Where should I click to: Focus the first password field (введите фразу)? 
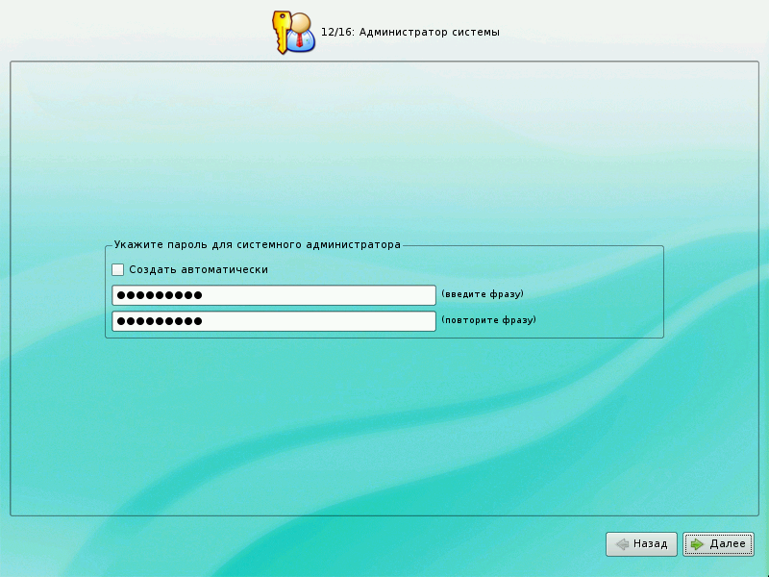pos(274,295)
